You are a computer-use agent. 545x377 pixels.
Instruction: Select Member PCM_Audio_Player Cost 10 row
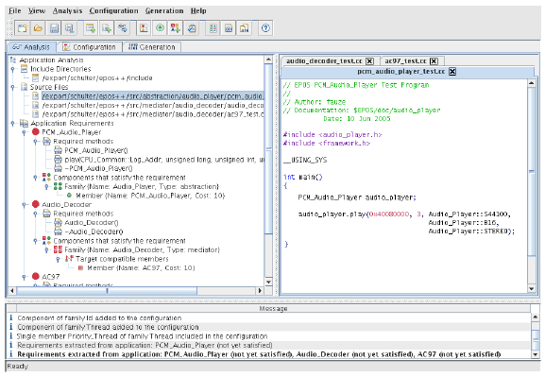tap(150, 196)
